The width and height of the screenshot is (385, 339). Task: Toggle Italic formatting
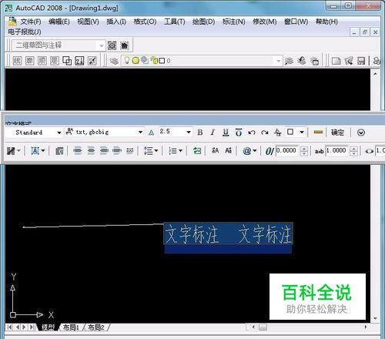213,133
